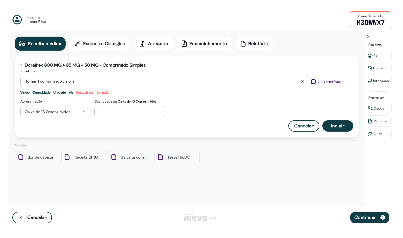Open the Atestado tab
Image resolution: width=403 pixels, height=238 pixels.
pyautogui.click(x=153, y=44)
